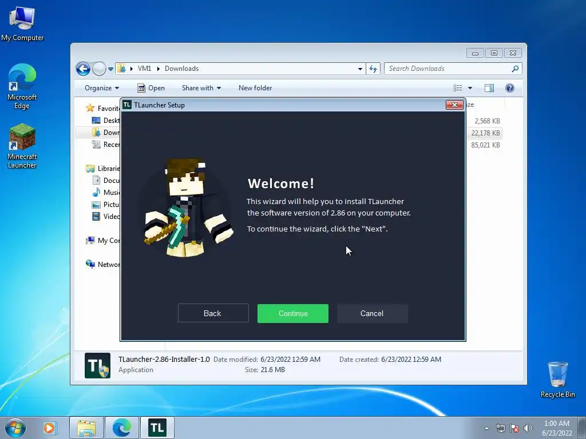Click the Explorer forward navigation button

click(99, 69)
